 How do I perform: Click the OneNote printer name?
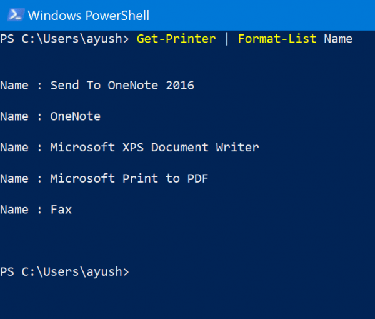point(76,116)
